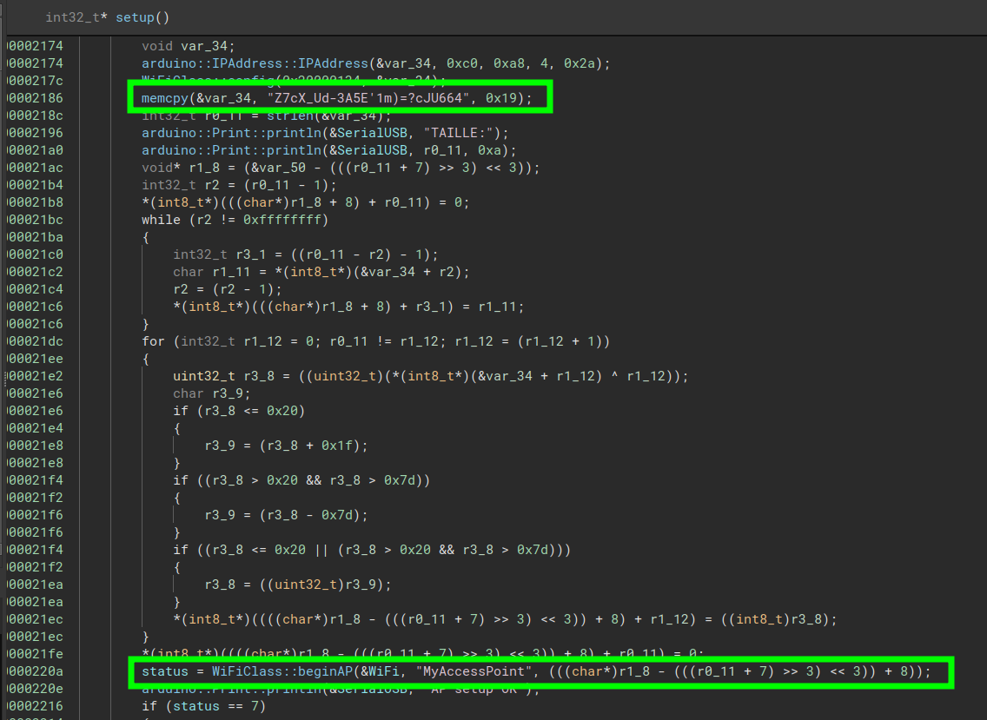Click the 'char r3_9;' declaration
This screenshot has height=720, width=987.
point(211,393)
